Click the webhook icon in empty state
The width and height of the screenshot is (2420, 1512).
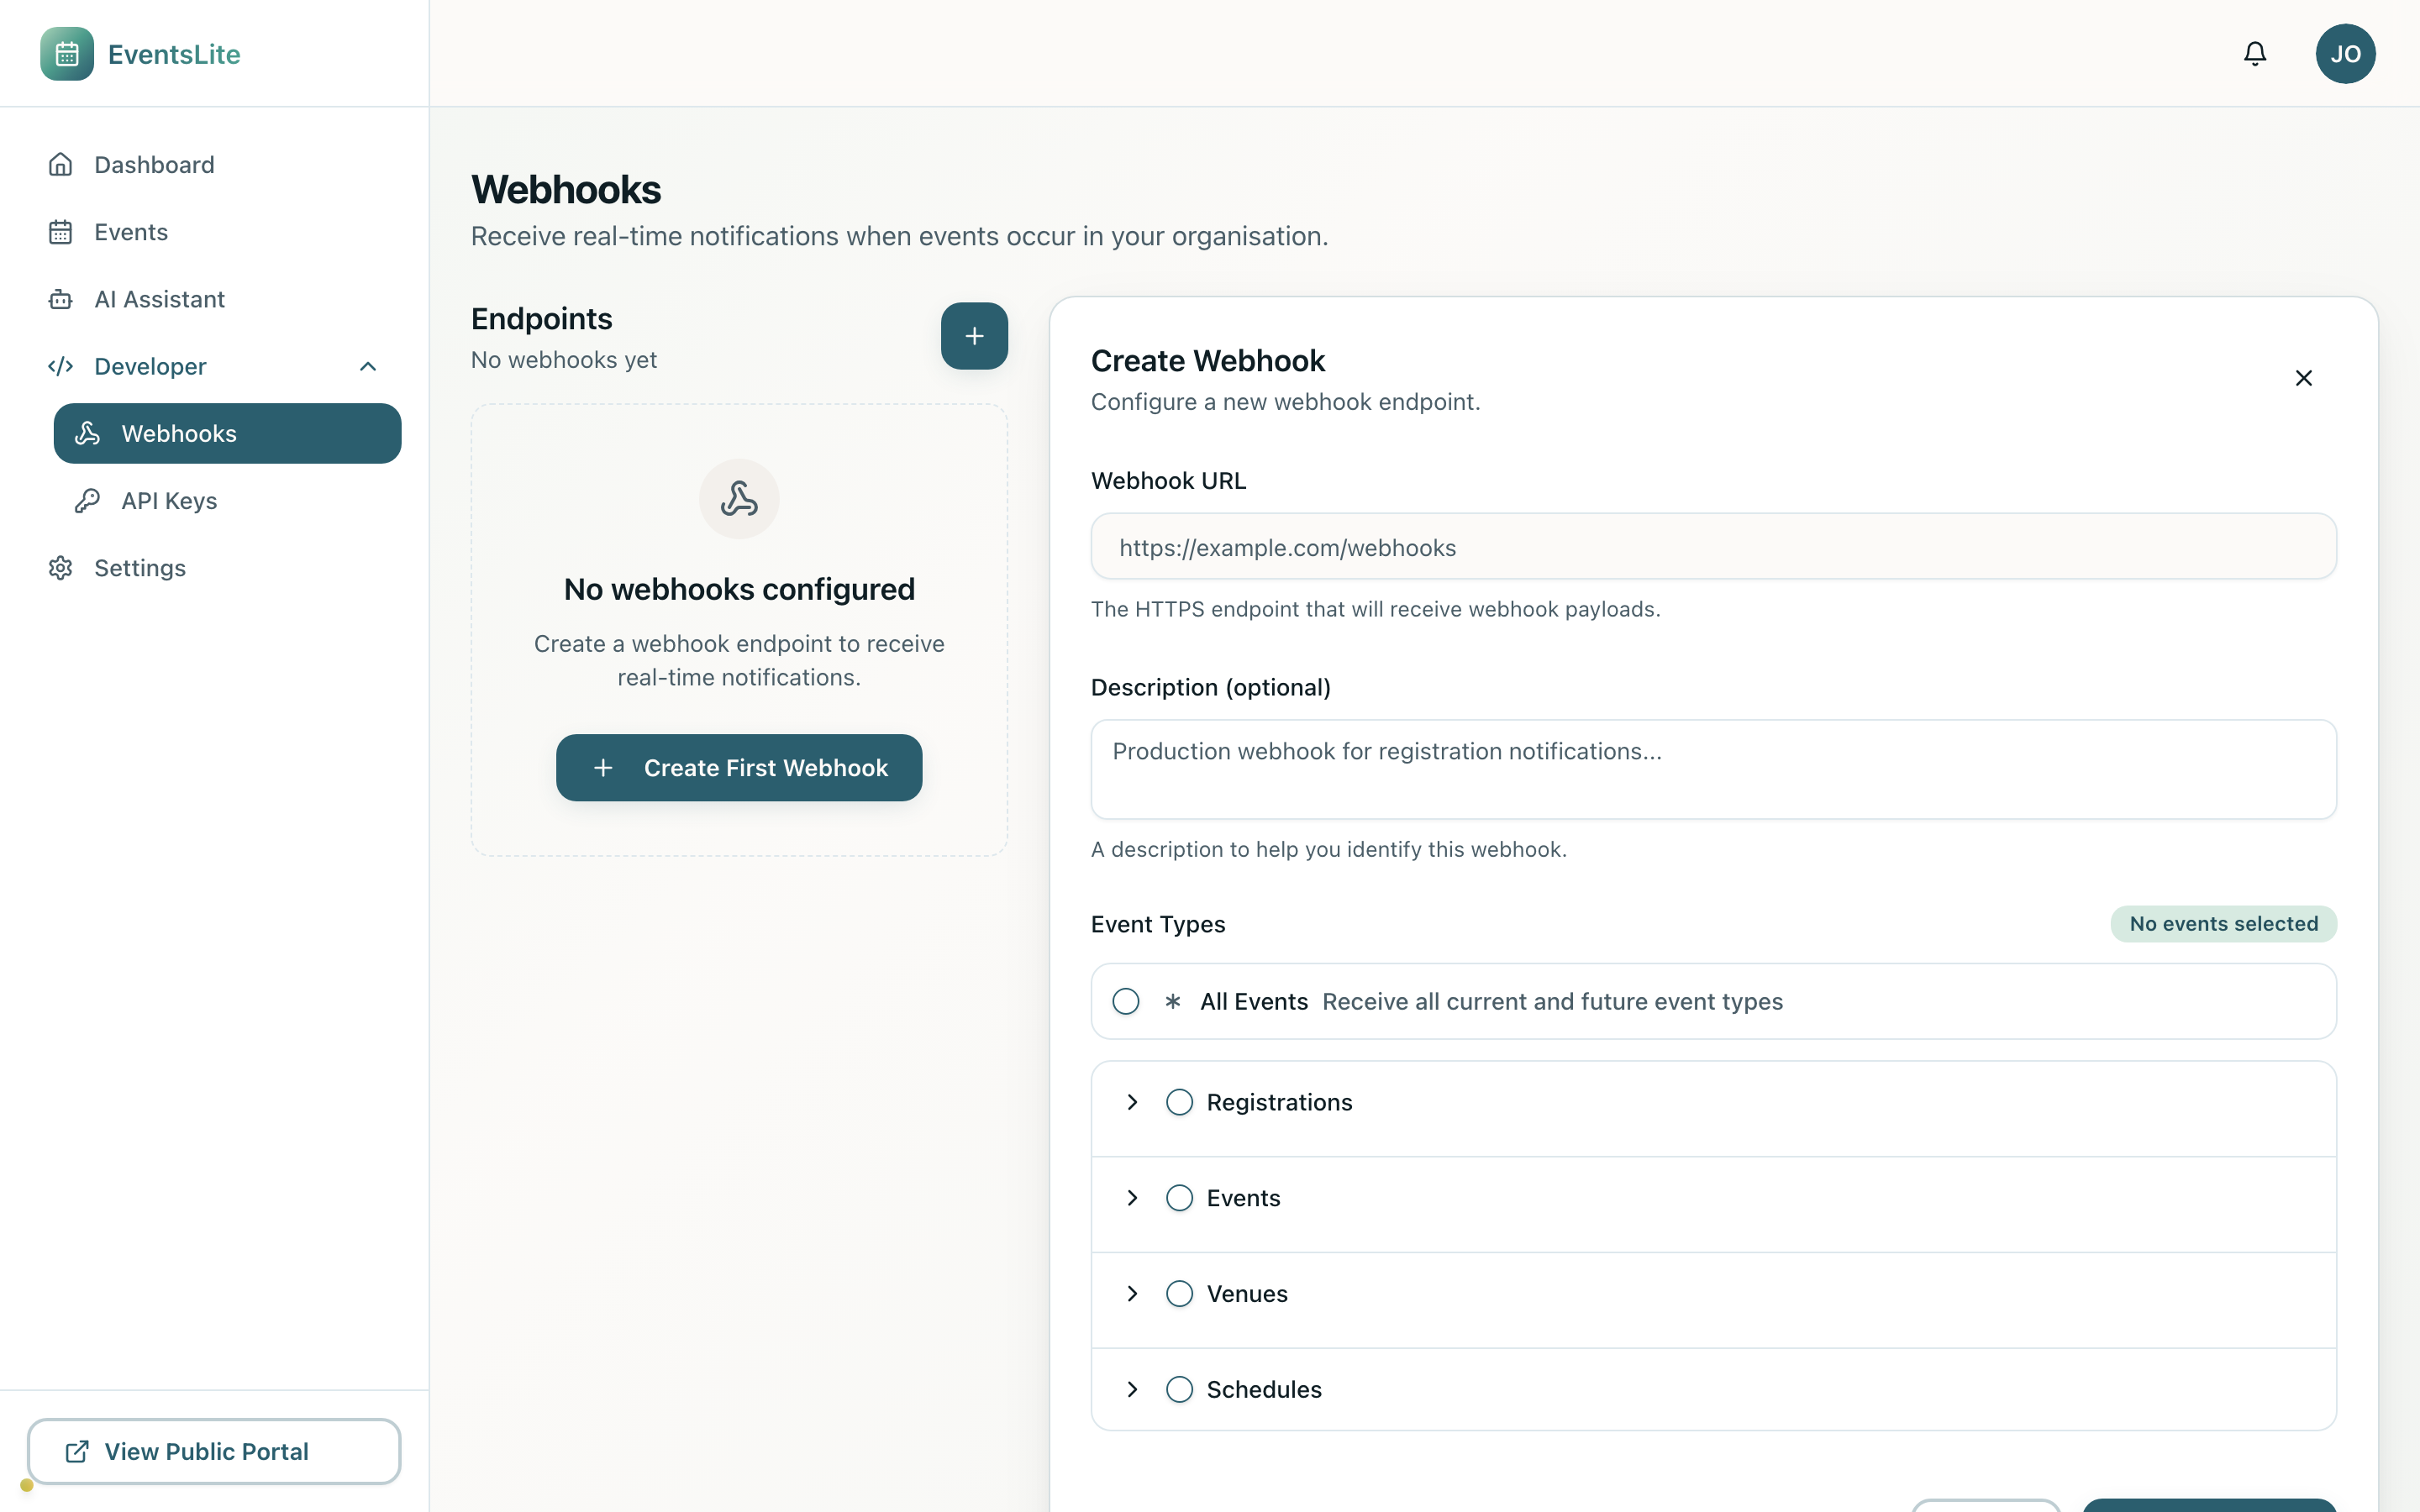tap(739, 499)
